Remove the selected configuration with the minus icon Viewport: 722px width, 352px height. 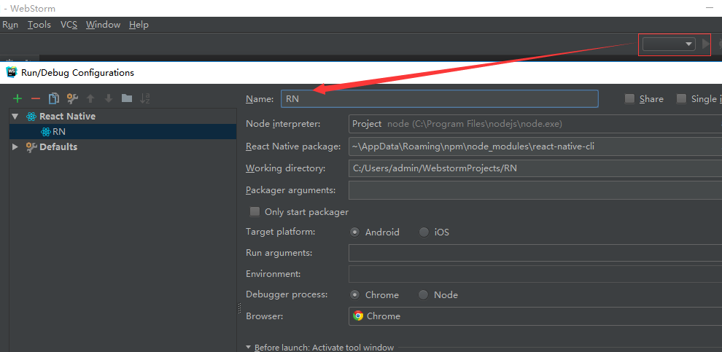pos(36,98)
